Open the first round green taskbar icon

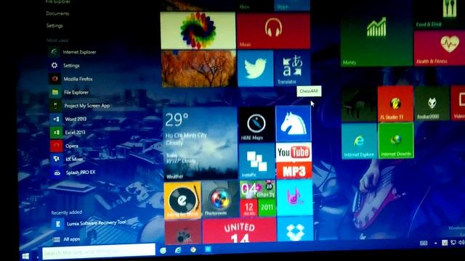[163, 251]
